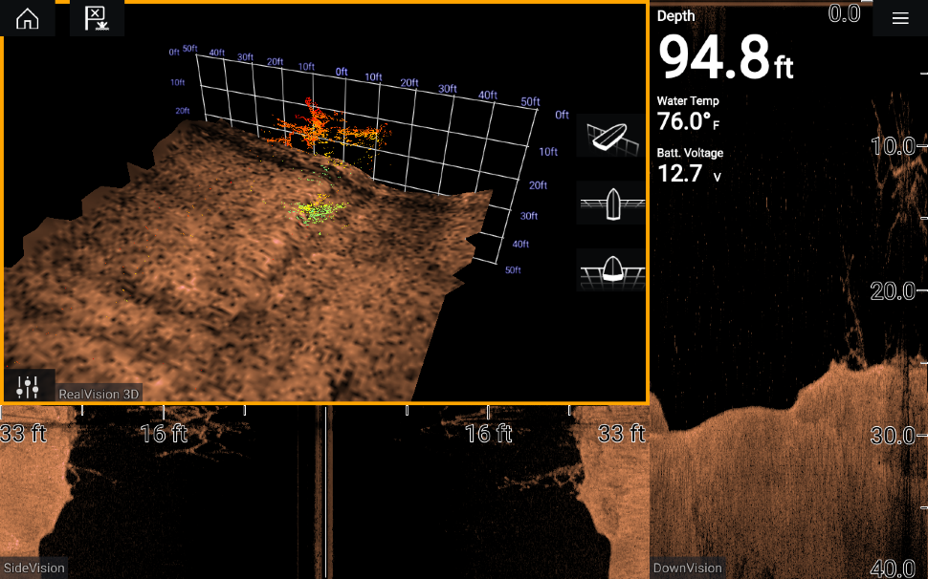Open the hamburger menu
This screenshot has width=928, height=579.
[x=900, y=18]
